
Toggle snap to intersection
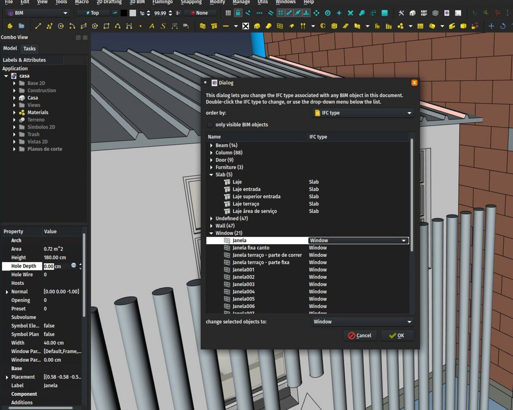[x=350, y=13]
